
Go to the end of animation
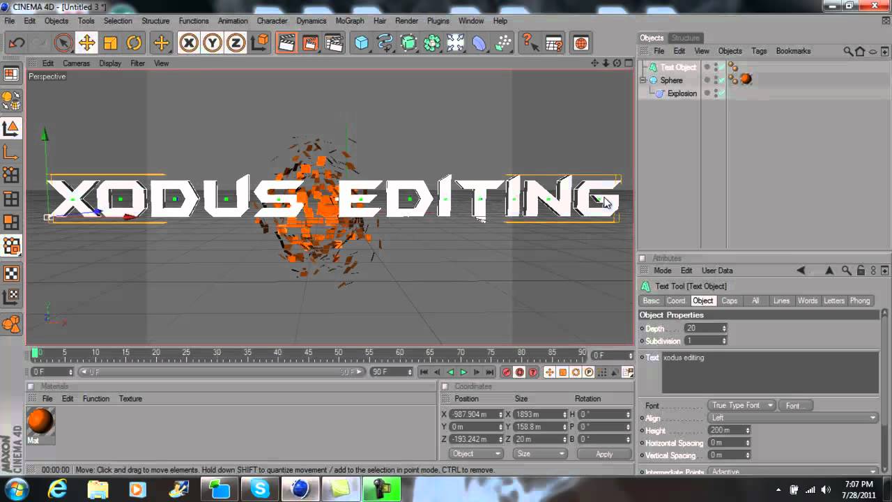point(490,372)
